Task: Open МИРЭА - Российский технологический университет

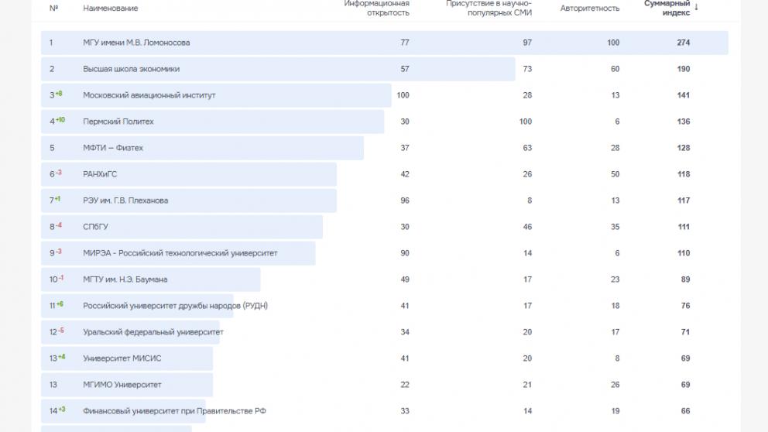Action: point(180,253)
